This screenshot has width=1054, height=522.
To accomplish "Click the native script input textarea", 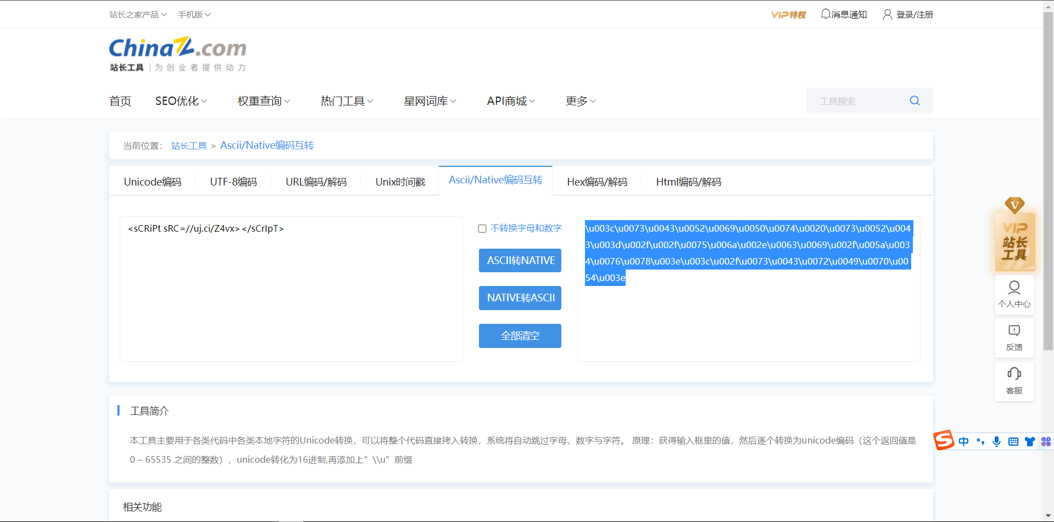I will 291,289.
